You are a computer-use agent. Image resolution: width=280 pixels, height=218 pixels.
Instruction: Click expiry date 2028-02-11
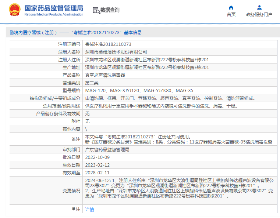point(98,173)
